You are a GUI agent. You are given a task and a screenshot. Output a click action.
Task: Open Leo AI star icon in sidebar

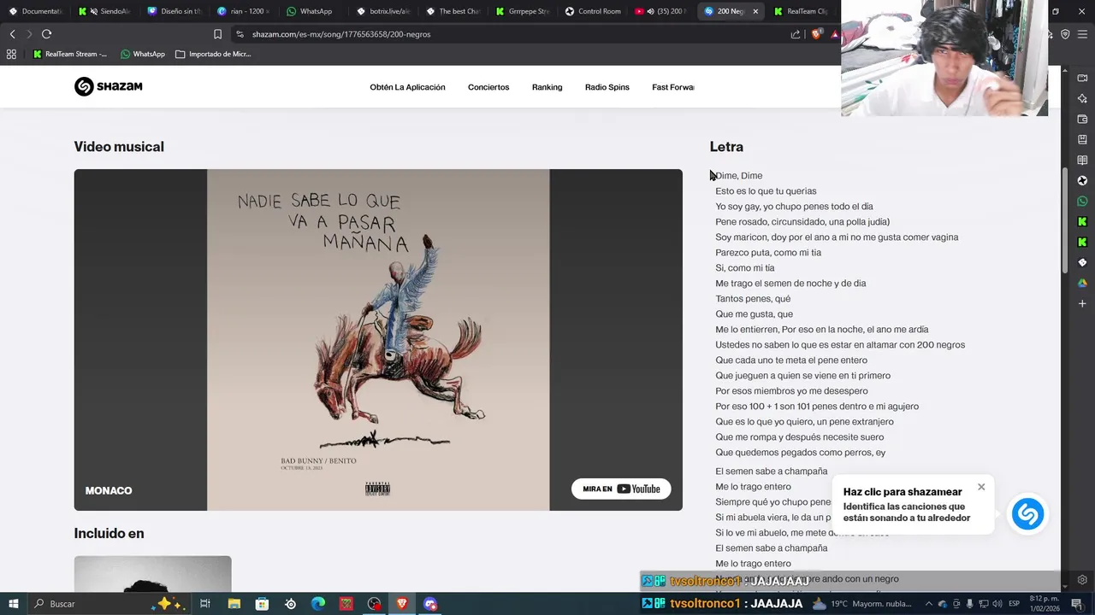pyautogui.click(x=1082, y=98)
